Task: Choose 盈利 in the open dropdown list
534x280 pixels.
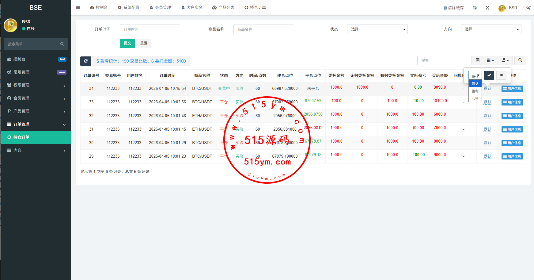Action: click(x=475, y=91)
